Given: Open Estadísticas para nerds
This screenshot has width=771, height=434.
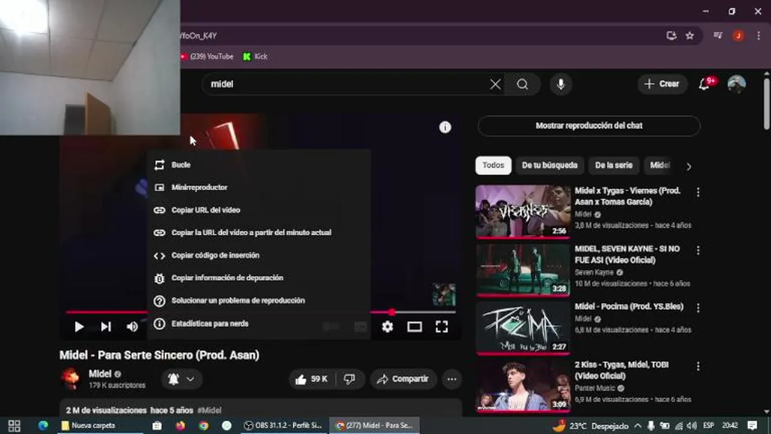Looking at the screenshot, I should 258,324.
